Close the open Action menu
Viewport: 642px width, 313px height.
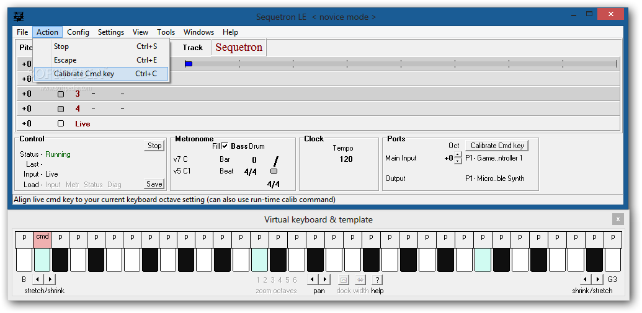(x=48, y=32)
